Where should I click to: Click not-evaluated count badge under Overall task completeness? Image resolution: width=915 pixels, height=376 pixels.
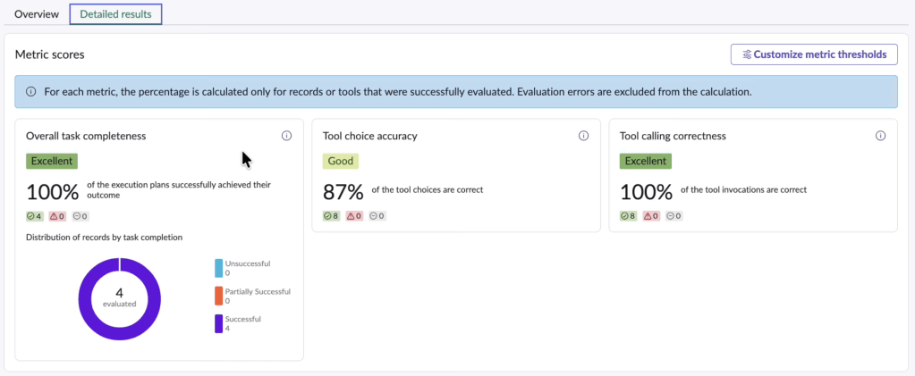pos(80,216)
